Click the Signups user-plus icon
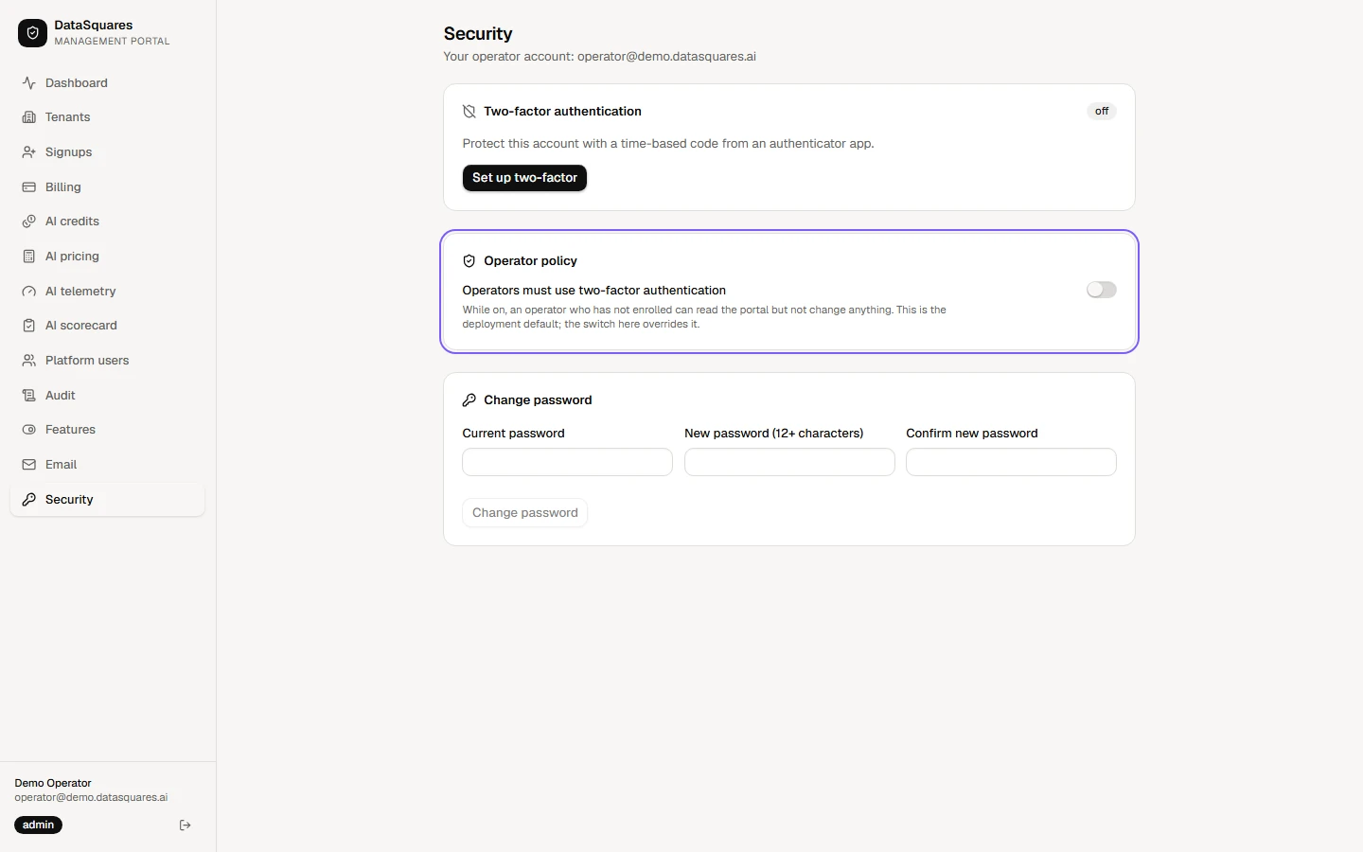This screenshot has width=1363, height=852. tap(29, 152)
